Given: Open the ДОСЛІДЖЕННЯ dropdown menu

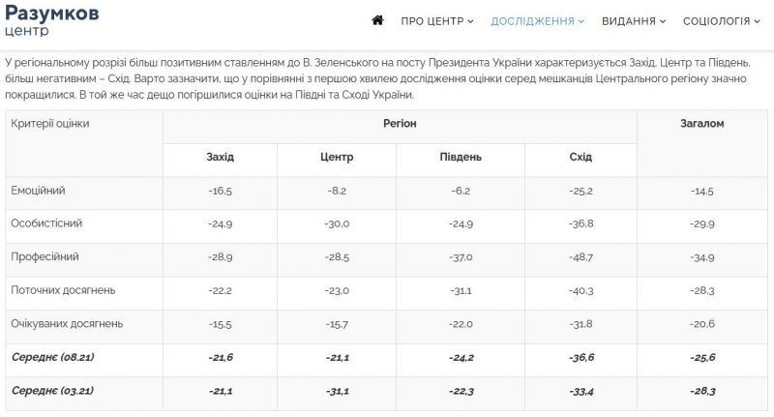Looking at the screenshot, I should (538, 20).
